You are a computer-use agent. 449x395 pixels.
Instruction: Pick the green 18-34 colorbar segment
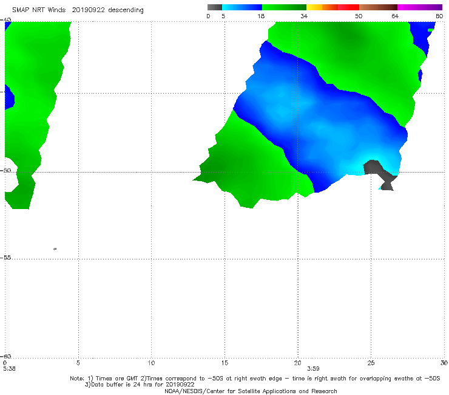click(284, 7)
